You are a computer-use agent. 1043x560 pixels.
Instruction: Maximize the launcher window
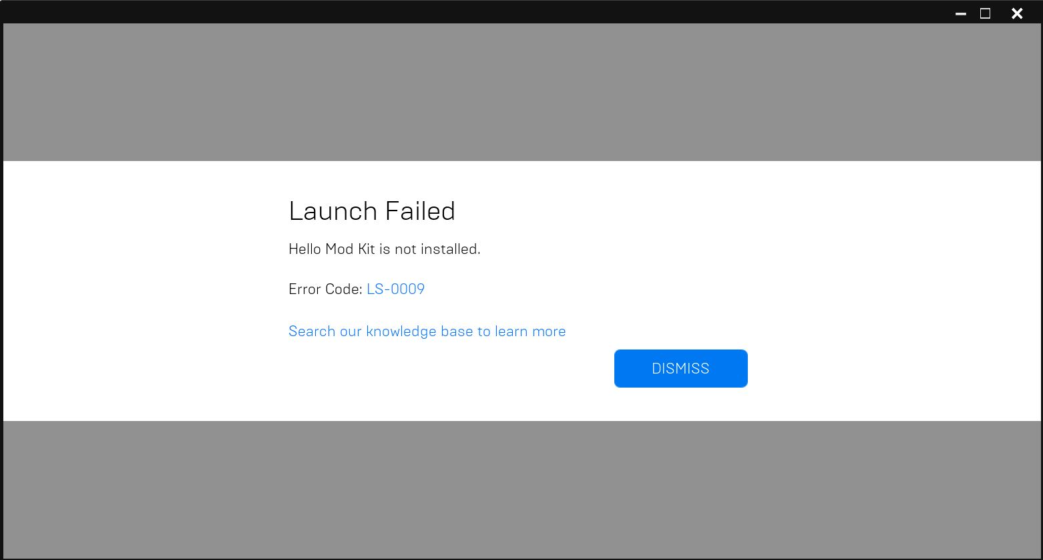coord(985,13)
